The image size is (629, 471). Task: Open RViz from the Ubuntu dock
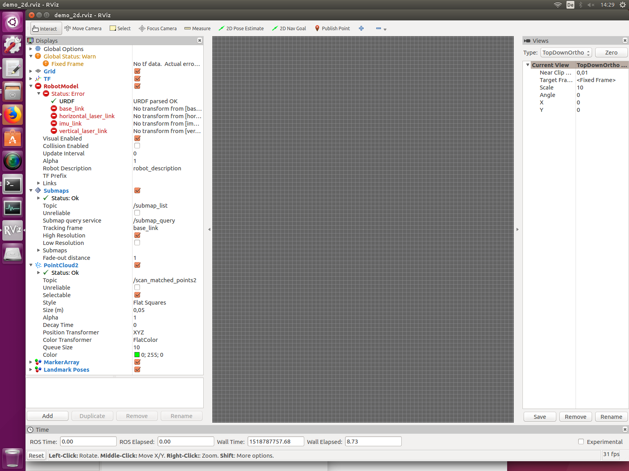[x=13, y=230]
